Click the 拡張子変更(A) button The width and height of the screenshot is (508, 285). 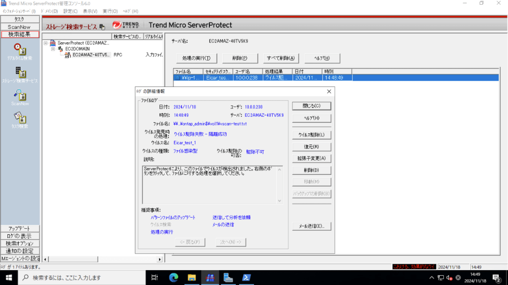(311, 158)
